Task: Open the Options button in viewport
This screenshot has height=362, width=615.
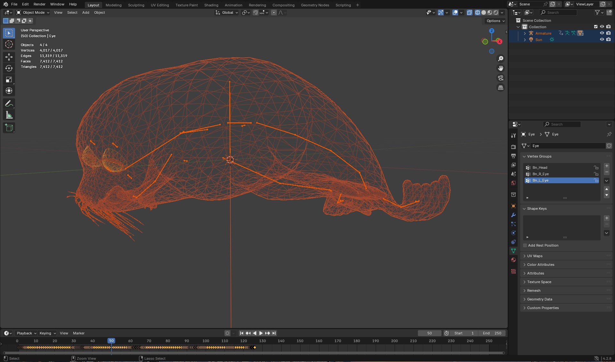Action: [x=495, y=21]
